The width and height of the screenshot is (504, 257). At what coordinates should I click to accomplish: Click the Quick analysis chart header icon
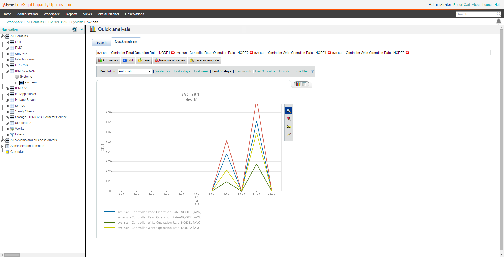[92, 29]
